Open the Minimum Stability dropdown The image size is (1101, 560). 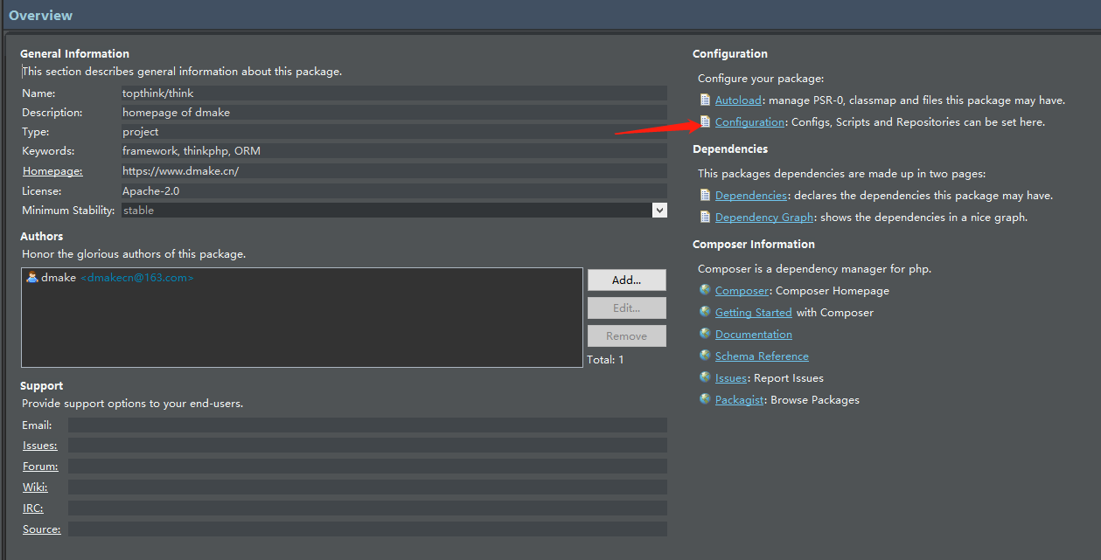[659, 211]
